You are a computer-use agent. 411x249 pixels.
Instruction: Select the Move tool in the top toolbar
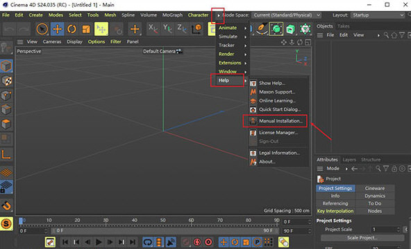tap(57, 29)
